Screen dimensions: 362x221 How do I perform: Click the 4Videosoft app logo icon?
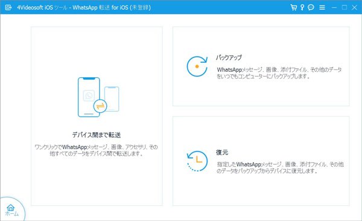(8, 7)
